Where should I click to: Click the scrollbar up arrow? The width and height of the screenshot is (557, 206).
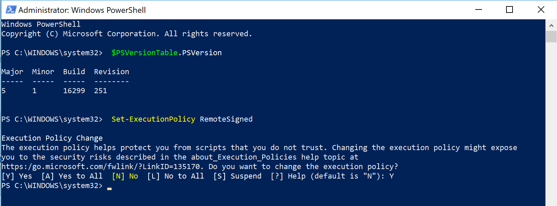551,25
